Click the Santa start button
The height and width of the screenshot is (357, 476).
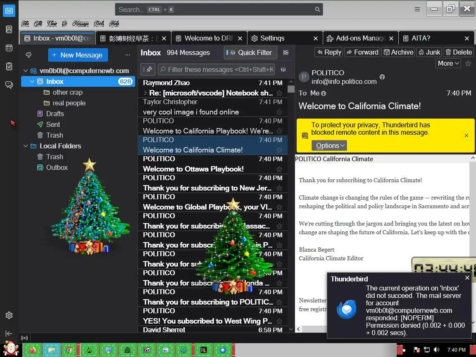(x=11, y=348)
